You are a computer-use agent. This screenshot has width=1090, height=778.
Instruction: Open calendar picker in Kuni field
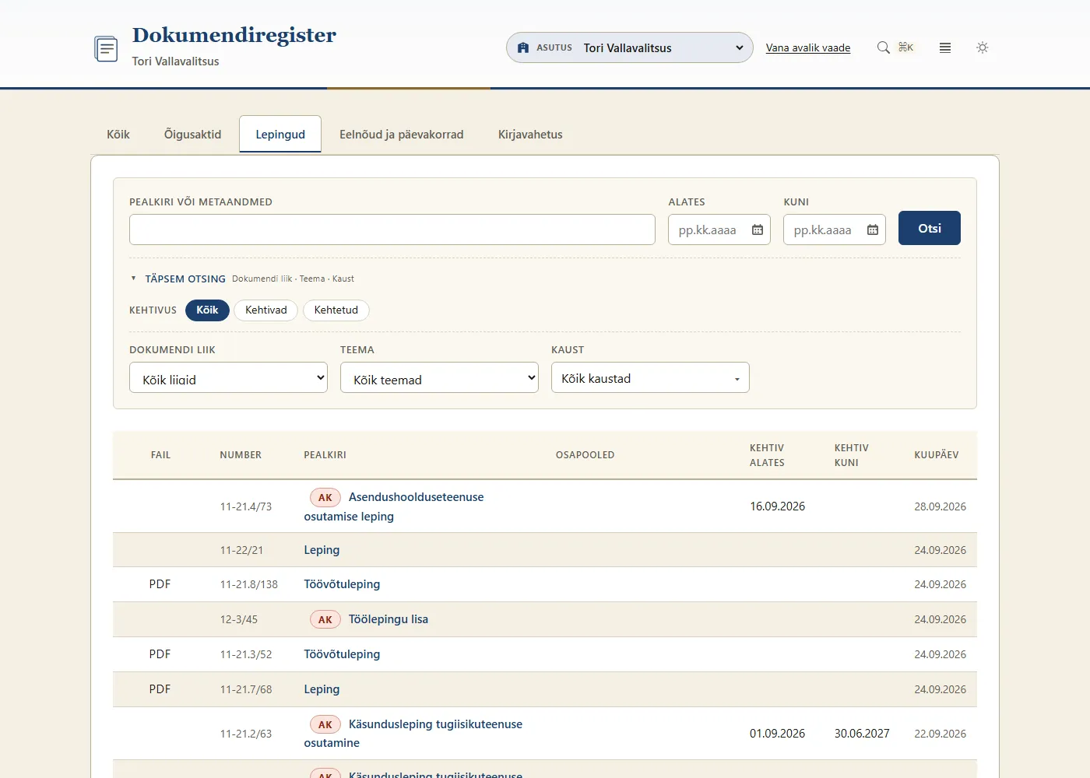(x=873, y=230)
